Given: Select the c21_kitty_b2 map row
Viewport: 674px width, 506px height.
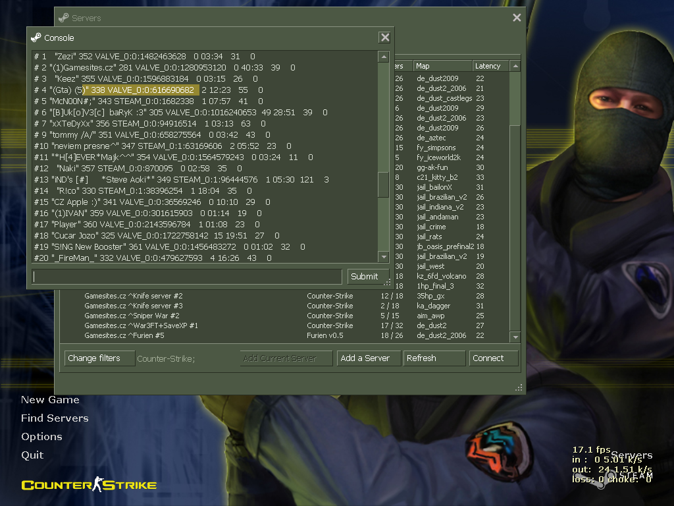Looking at the screenshot, I should coord(452,177).
